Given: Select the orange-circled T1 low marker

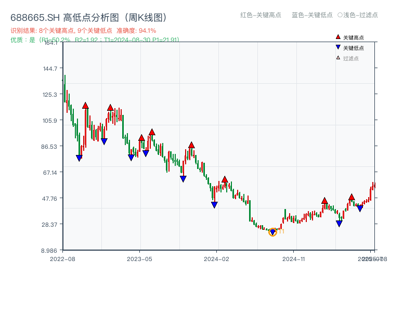Looking at the screenshot, I should [x=272, y=232].
